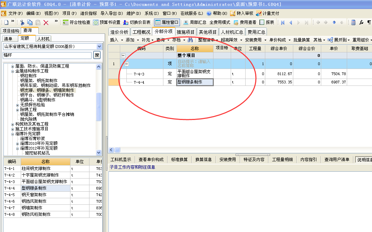Screen dimensions: 372x232
Task: Go to previous record navigation icon
Action: tap(290, 22)
